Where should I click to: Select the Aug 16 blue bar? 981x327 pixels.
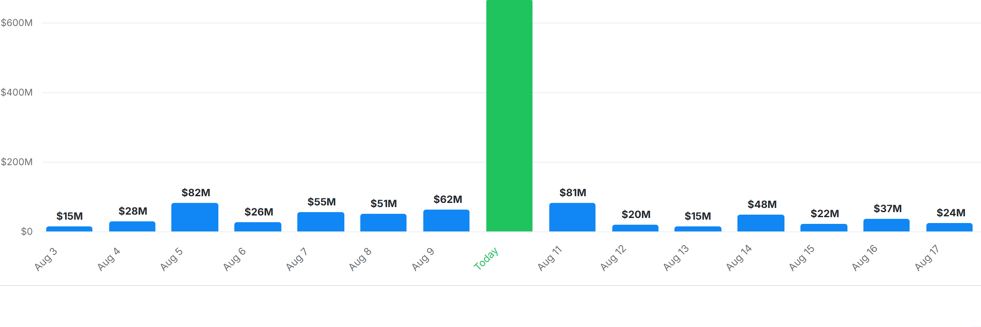[887, 225]
